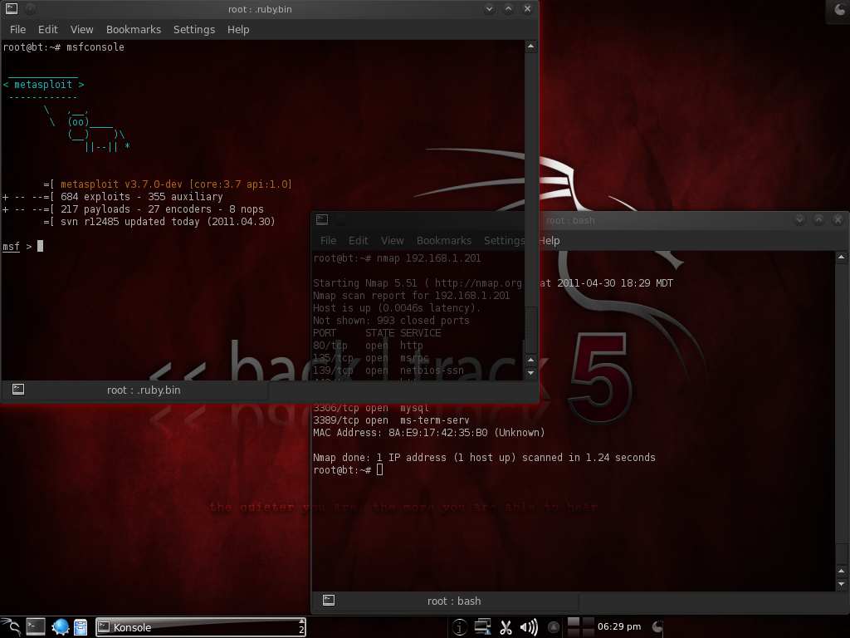This screenshot has height=638, width=850.
Task: Expand the grouped Konsole taskbar entry
Action: pos(301,627)
